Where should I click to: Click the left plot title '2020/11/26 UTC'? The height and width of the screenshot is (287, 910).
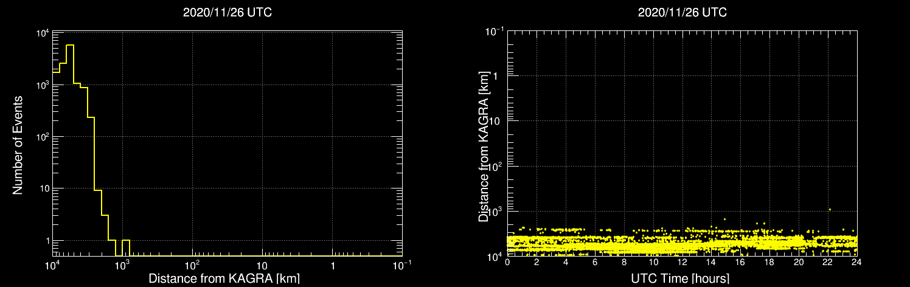point(227,13)
